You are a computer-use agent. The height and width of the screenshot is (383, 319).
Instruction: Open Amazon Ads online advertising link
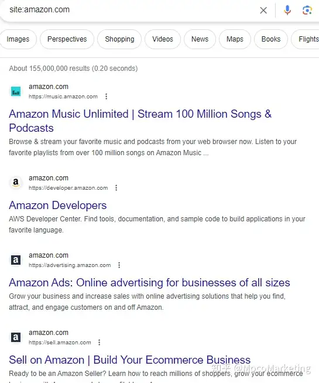coord(149,283)
